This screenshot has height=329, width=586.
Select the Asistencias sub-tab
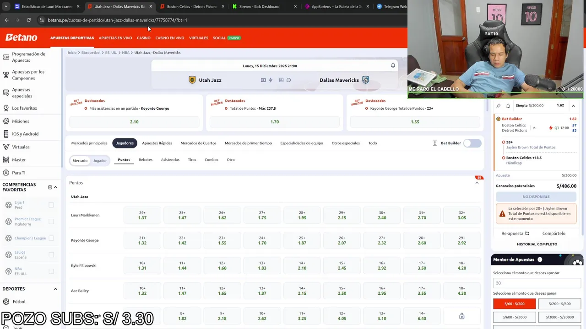tap(170, 159)
